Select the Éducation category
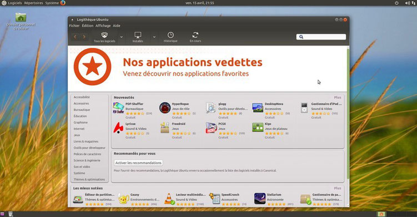Image resolution: width=417 pixels, height=217 pixels. (80, 116)
